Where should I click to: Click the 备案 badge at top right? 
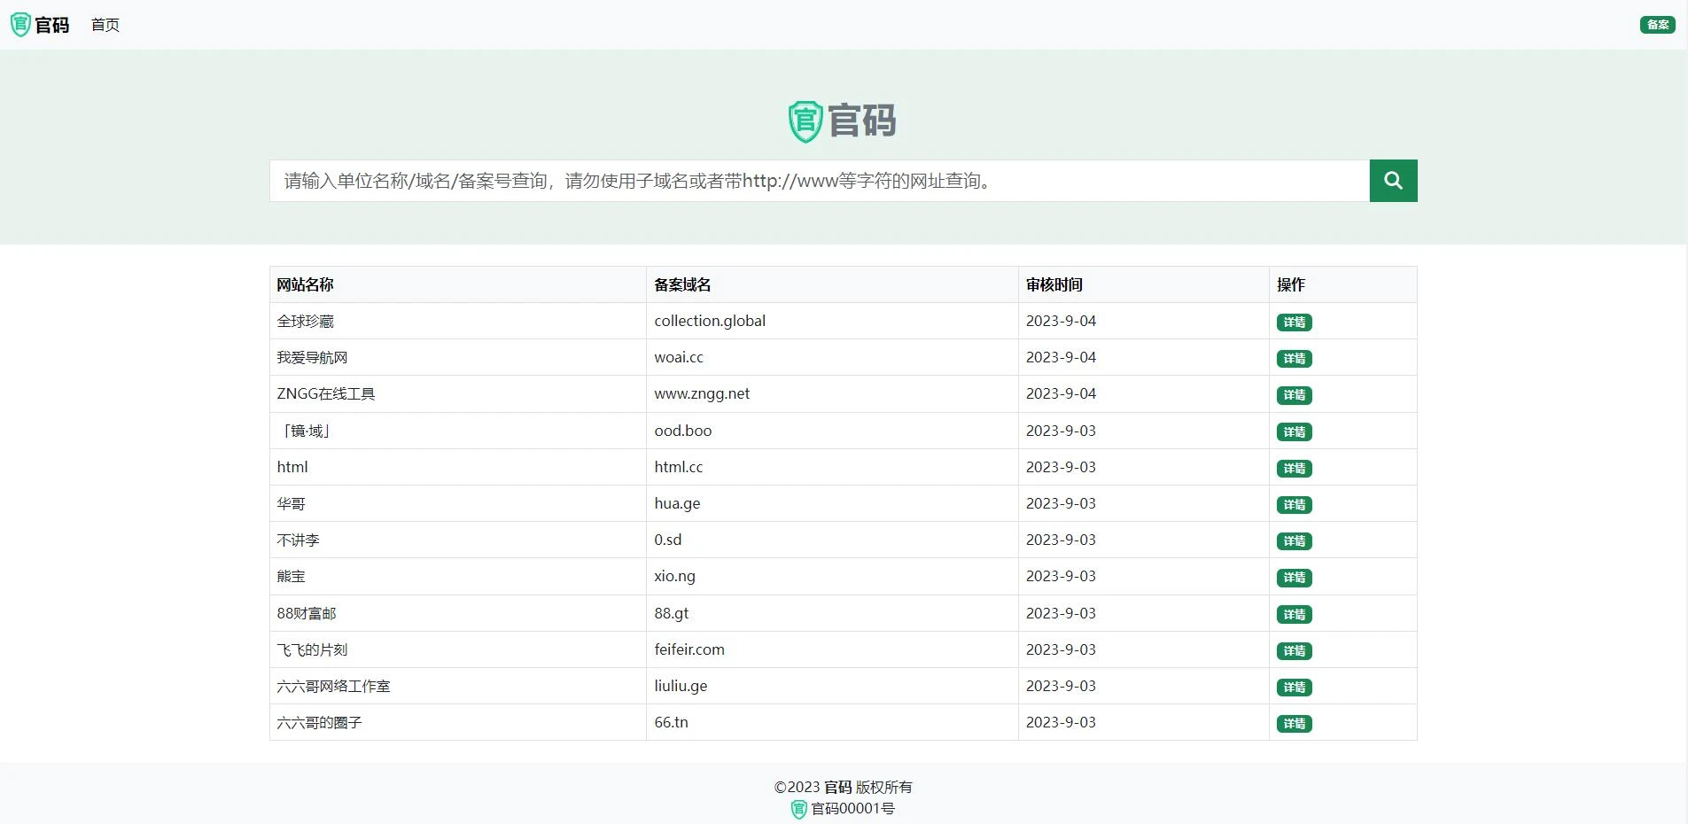coord(1657,25)
